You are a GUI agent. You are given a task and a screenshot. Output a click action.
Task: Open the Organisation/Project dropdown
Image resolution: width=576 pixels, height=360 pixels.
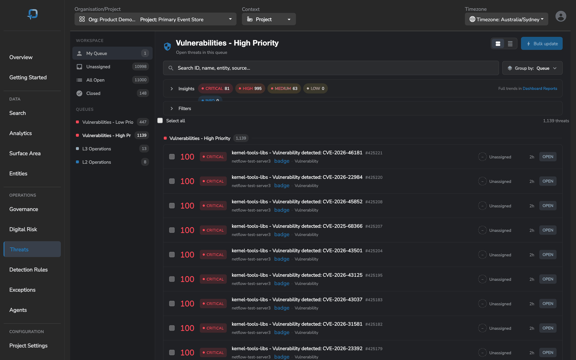156,19
